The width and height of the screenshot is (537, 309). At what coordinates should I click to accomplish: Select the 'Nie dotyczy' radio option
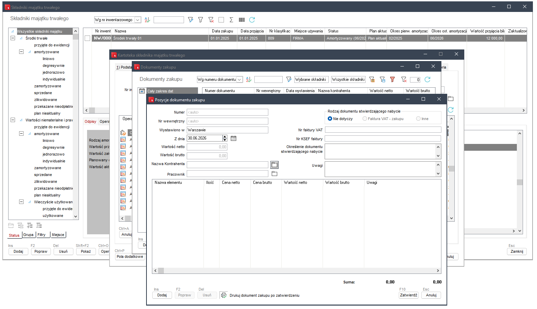(330, 119)
